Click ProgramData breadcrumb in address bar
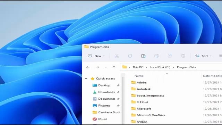This screenshot has height=125, width=222. click(186, 67)
